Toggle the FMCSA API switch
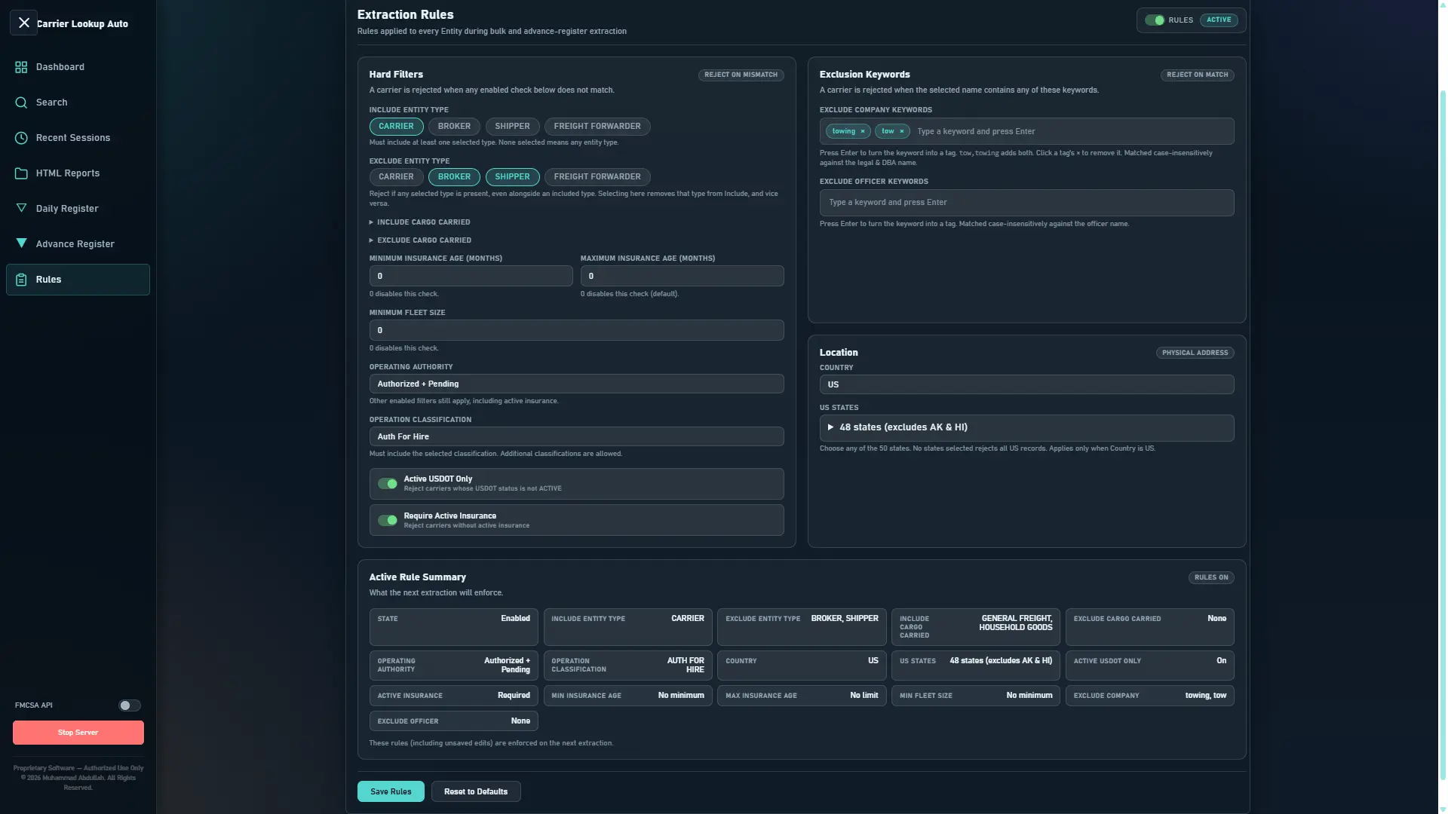This screenshot has width=1448, height=814. [130, 705]
